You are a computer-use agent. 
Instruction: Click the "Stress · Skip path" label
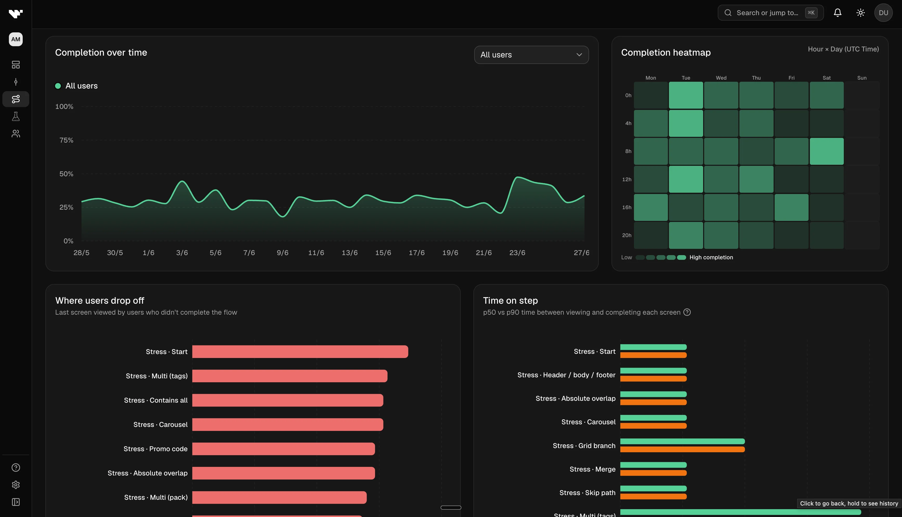click(x=587, y=493)
